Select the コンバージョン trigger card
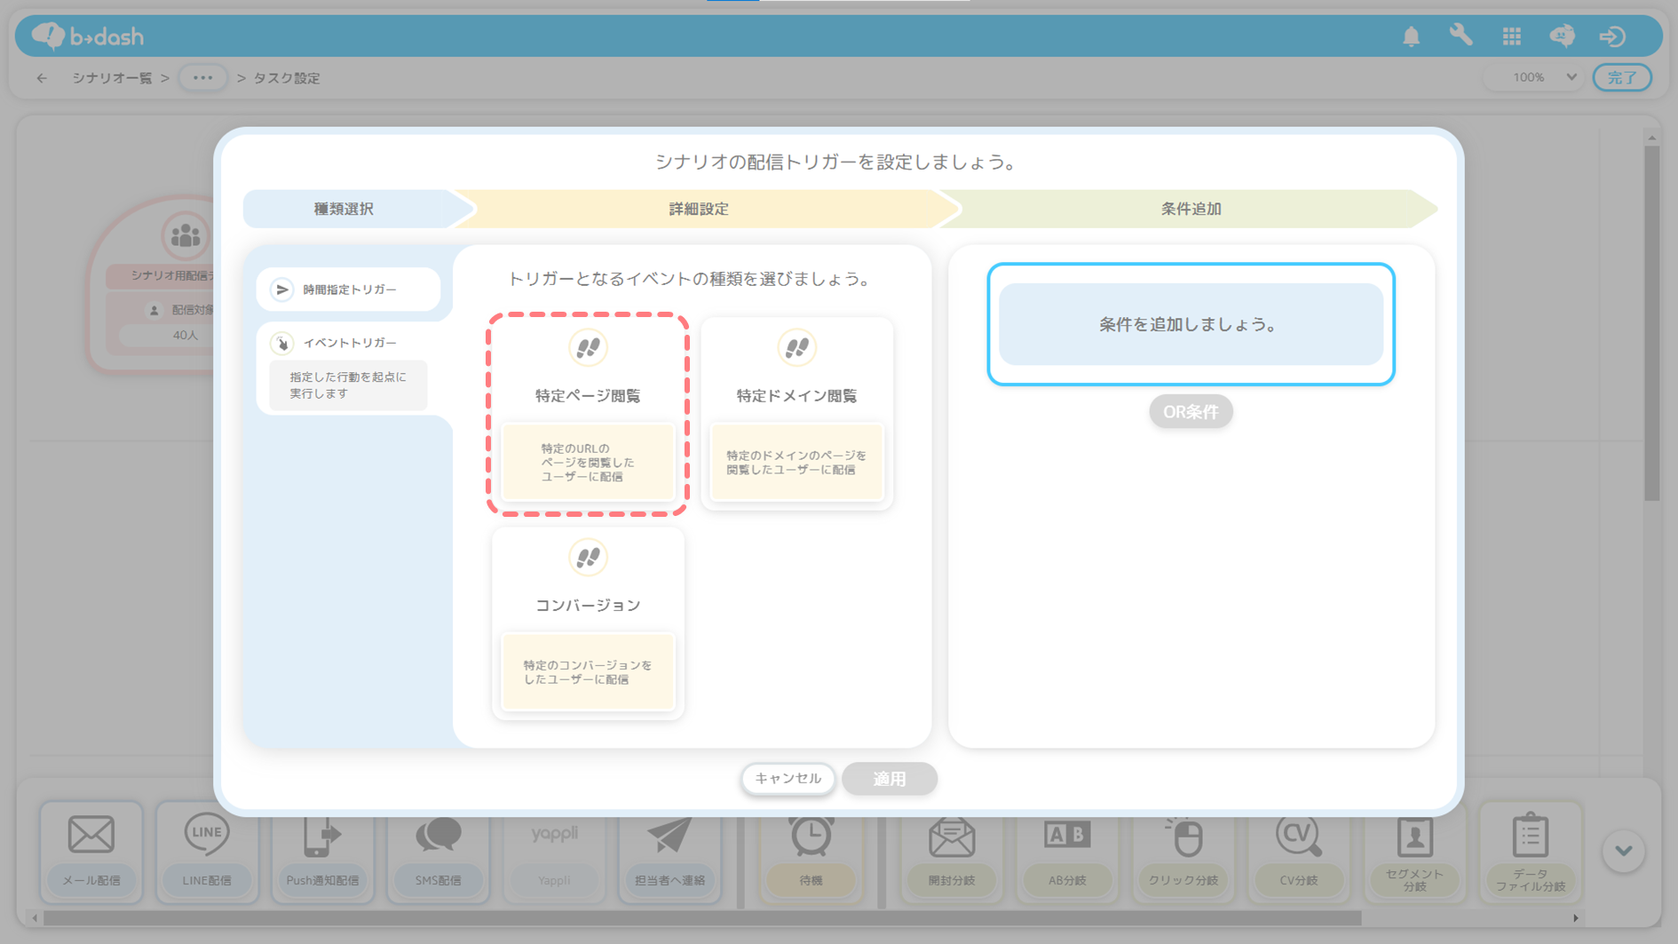Screen dimensions: 1678x944 [587, 623]
